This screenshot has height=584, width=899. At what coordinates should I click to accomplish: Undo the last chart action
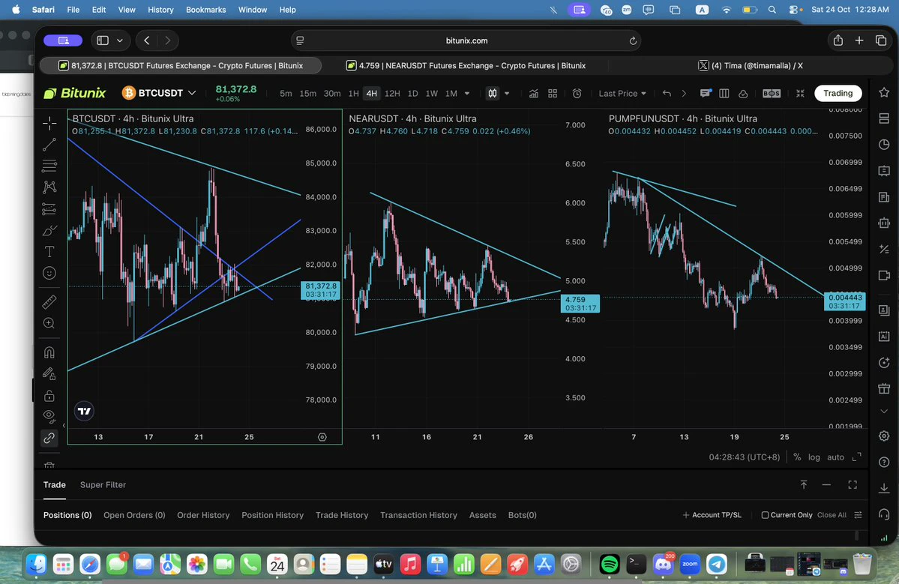click(x=667, y=94)
